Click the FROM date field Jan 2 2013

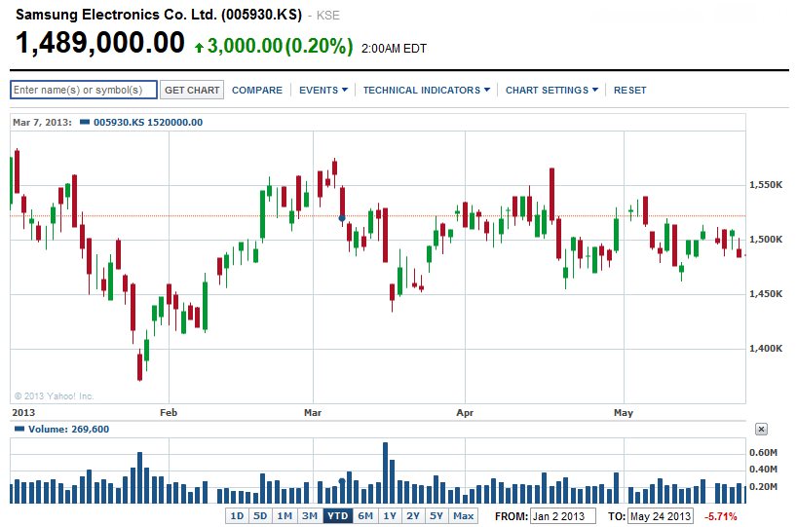563,516
